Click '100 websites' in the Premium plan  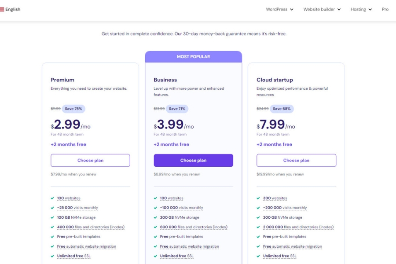pos(69,198)
